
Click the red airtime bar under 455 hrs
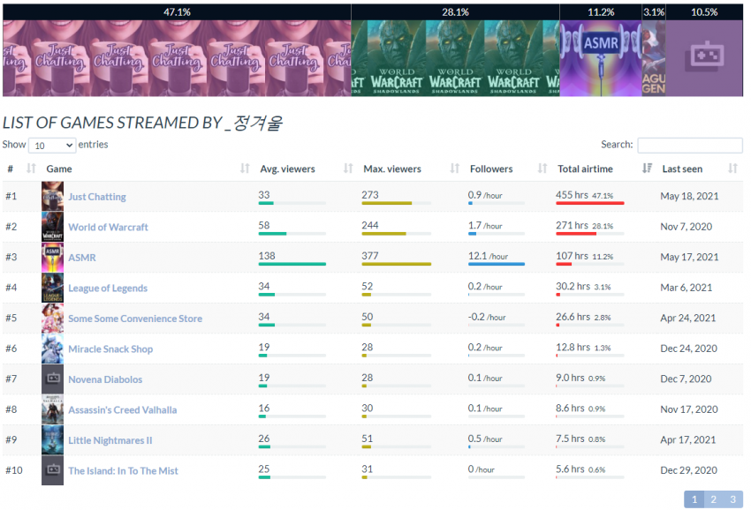pyautogui.click(x=590, y=203)
